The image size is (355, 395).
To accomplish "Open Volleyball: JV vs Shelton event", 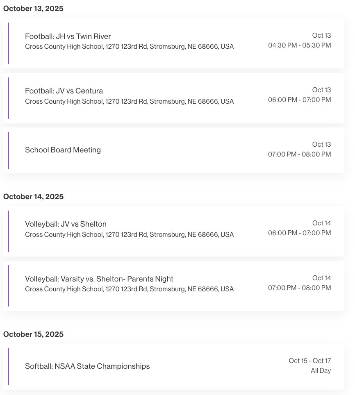I will [66, 224].
